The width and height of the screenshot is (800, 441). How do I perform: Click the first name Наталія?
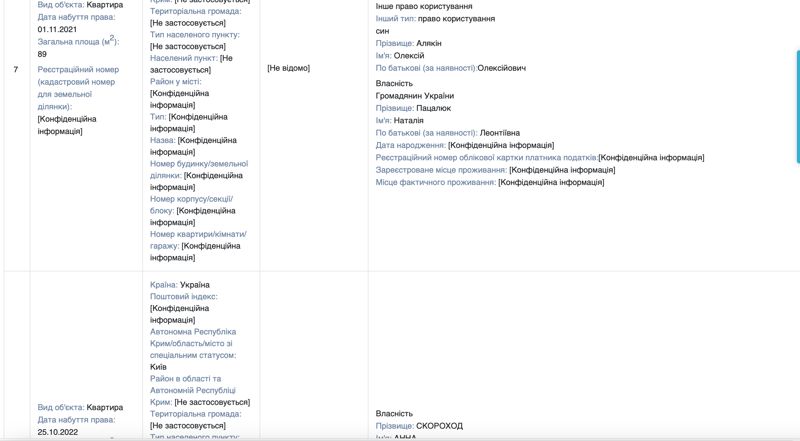tap(408, 121)
